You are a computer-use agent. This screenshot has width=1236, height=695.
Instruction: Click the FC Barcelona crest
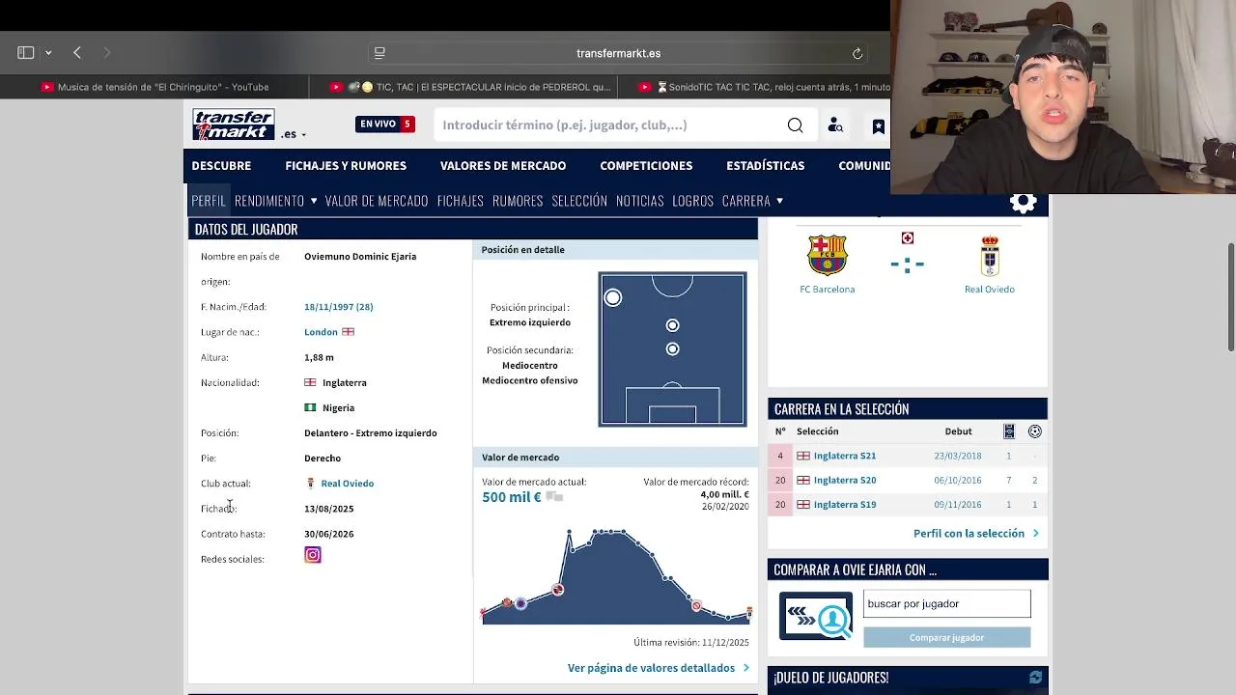point(828,256)
